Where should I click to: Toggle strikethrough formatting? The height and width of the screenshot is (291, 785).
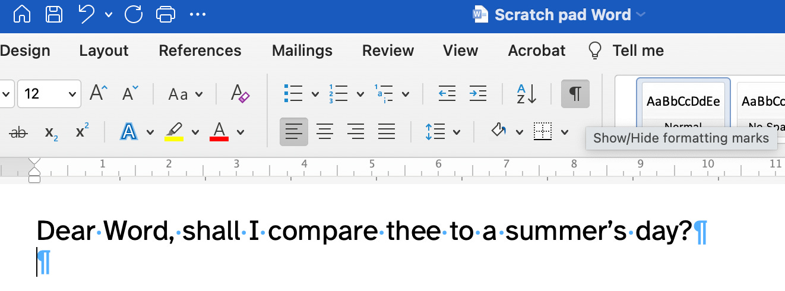(x=18, y=132)
